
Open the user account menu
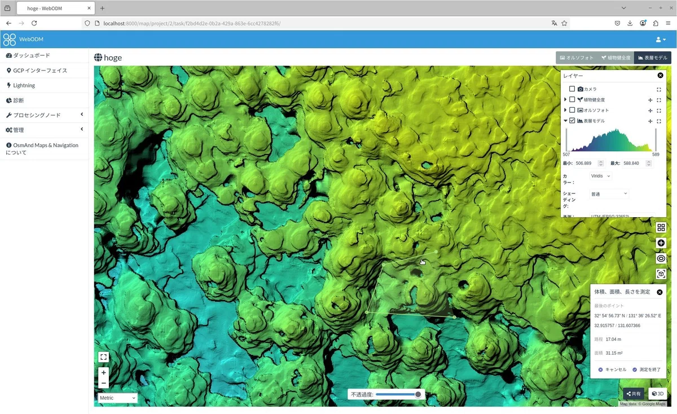(x=661, y=39)
